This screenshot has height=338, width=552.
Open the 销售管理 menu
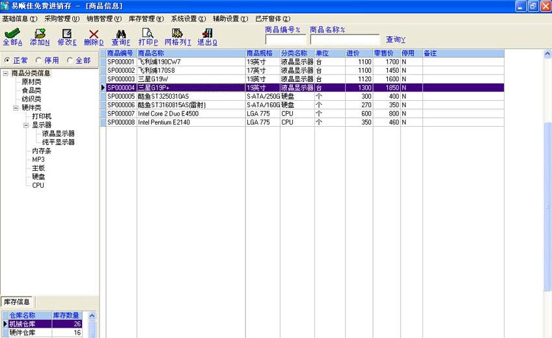click(104, 19)
